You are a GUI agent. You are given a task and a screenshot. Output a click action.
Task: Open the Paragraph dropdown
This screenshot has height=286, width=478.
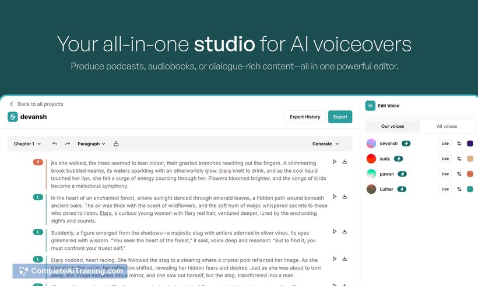[x=91, y=144]
